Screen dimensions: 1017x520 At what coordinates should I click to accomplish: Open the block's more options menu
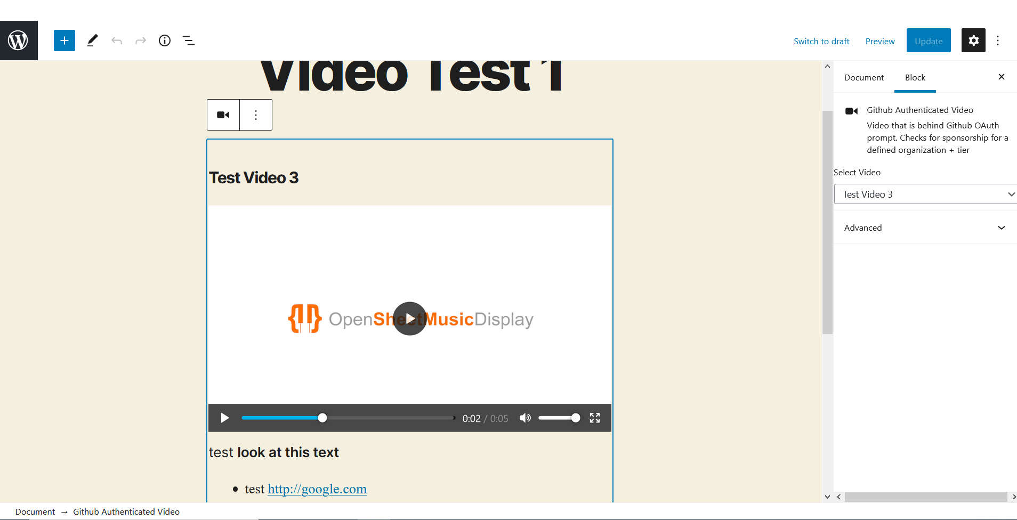coord(256,115)
